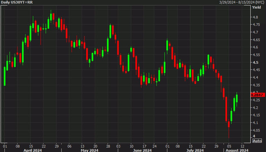
Task: Click the 4.8 yield axis value
Action: tap(255, 17)
